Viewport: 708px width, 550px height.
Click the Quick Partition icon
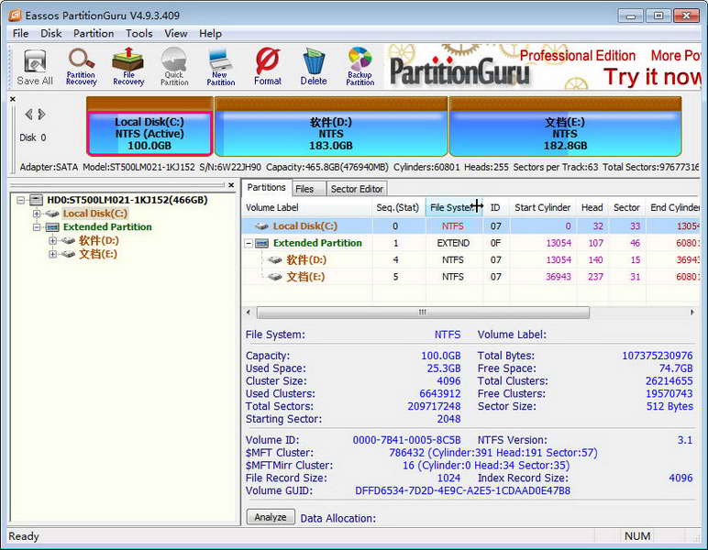tap(174, 67)
